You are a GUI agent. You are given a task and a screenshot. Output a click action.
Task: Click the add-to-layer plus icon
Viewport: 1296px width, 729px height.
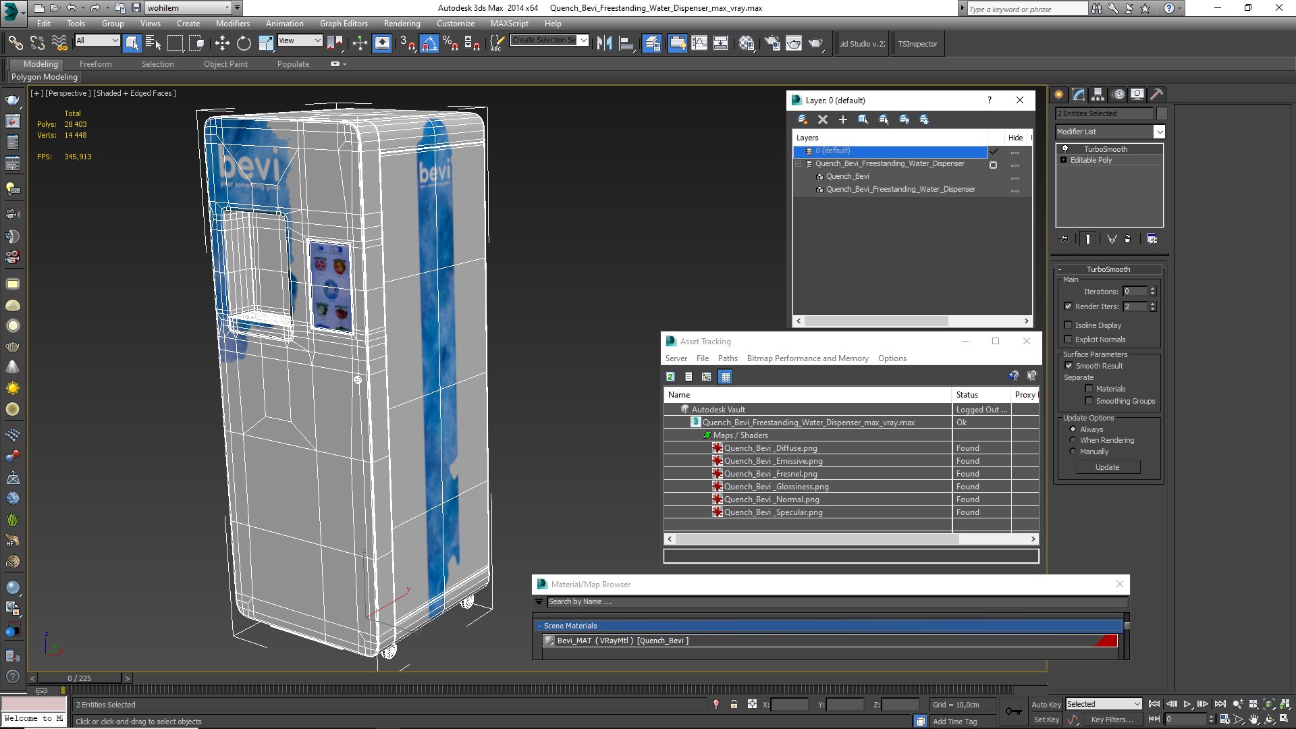[842, 119]
